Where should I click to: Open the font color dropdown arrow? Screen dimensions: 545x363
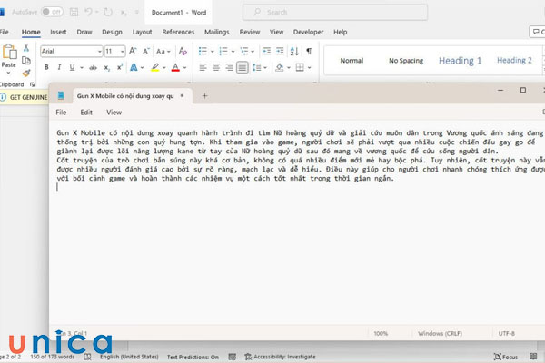184,67
